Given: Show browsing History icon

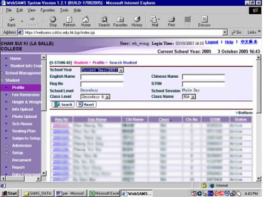Looking at the screenshot, I should (137, 19).
